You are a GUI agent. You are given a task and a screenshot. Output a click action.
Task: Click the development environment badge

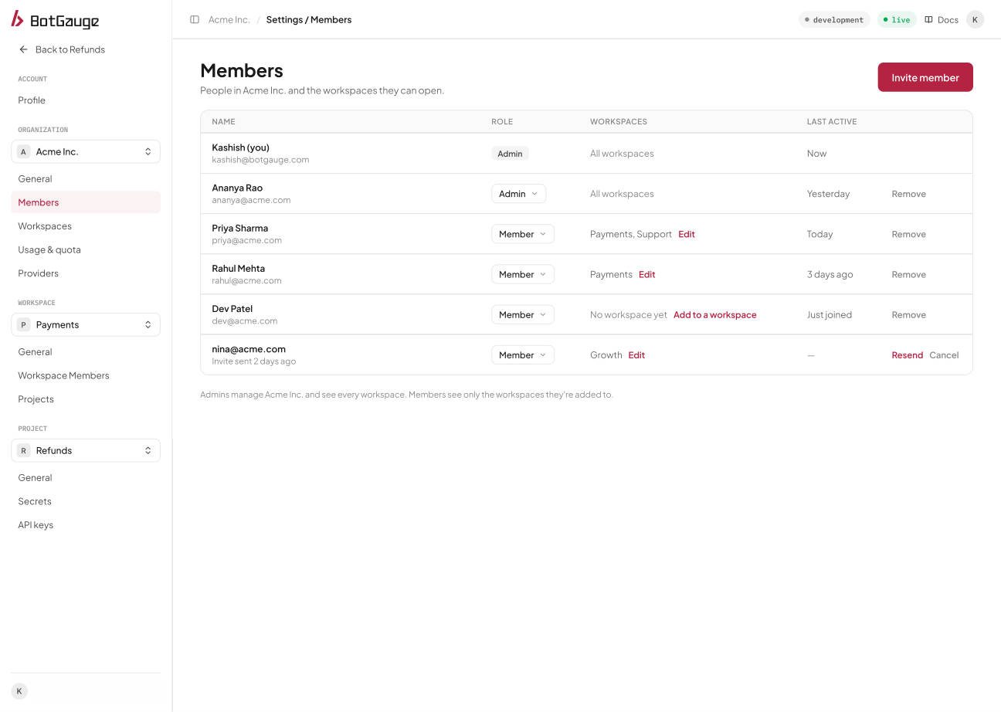tap(834, 19)
